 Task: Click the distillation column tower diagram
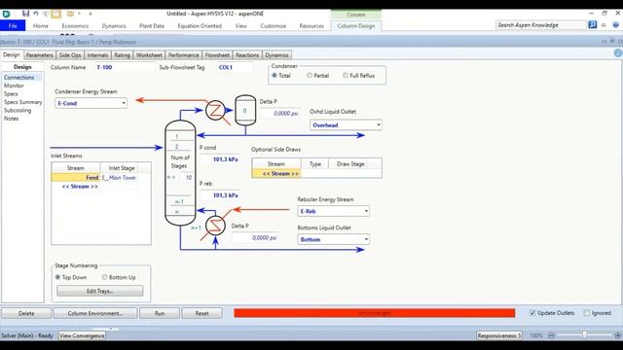(180, 173)
